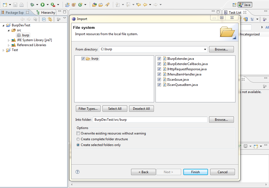
Task: Maximize the editor area
Action: [x=218, y=12]
